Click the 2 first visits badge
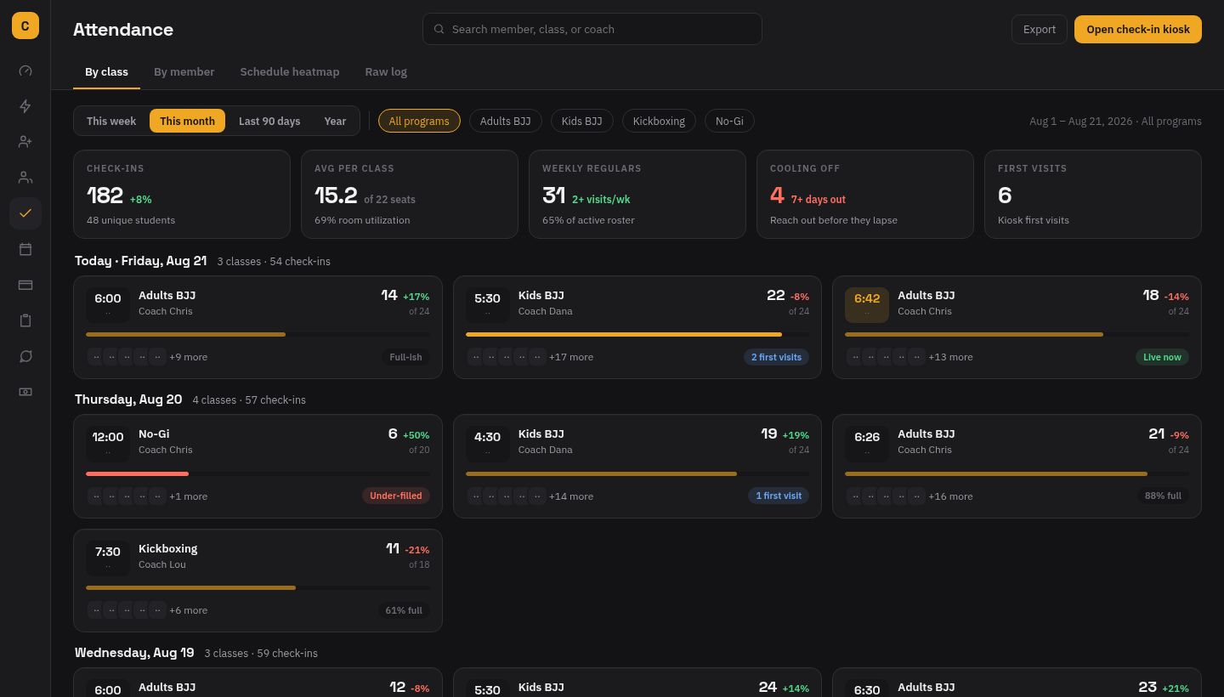The image size is (1224, 697). (776, 357)
